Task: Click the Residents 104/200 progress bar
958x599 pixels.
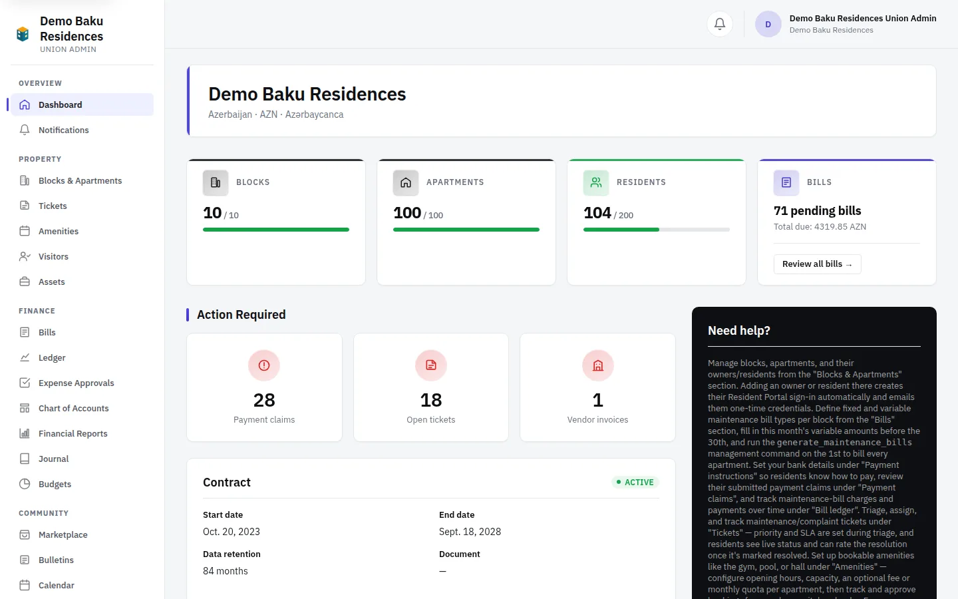Action: [x=657, y=230]
